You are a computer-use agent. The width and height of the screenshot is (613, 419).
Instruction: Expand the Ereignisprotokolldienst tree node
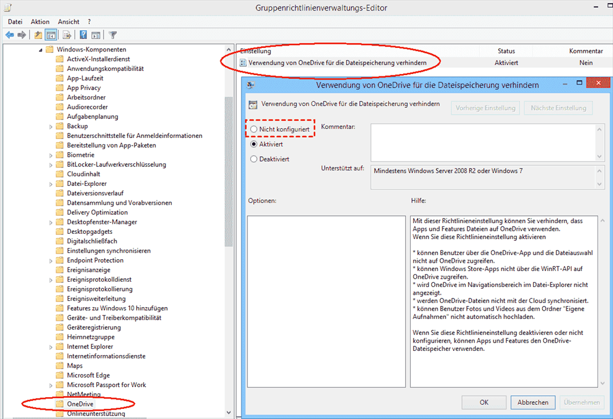pos(50,280)
